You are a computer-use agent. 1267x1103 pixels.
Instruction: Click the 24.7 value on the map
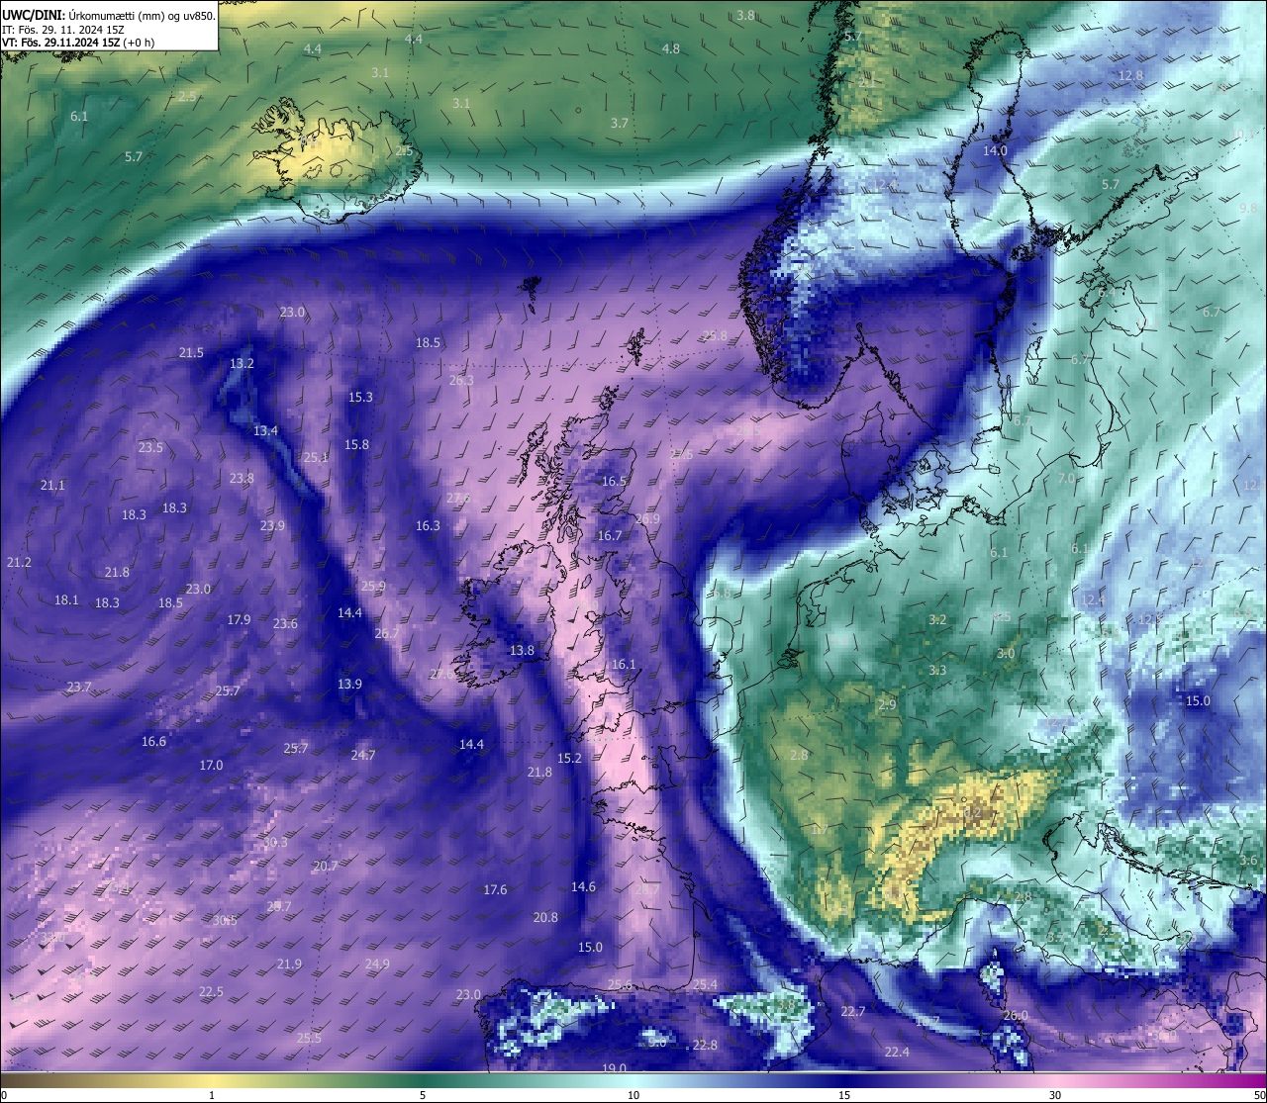pyautogui.click(x=363, y=755)
